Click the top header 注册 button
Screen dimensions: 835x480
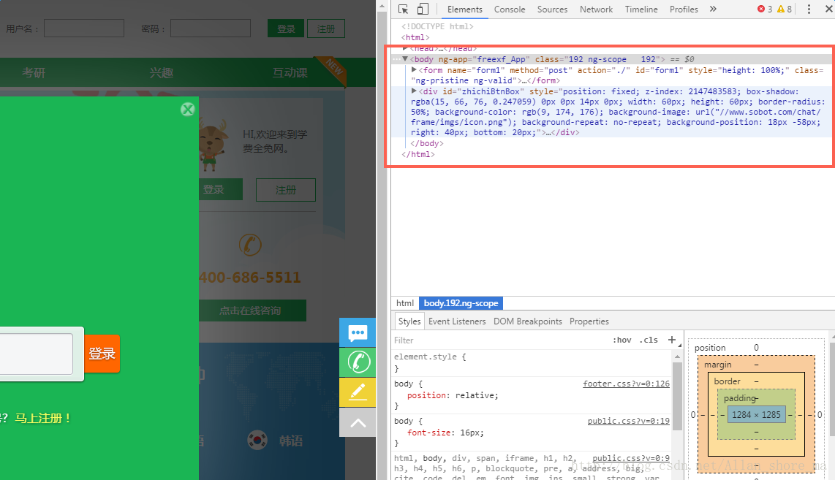[326, 28]
